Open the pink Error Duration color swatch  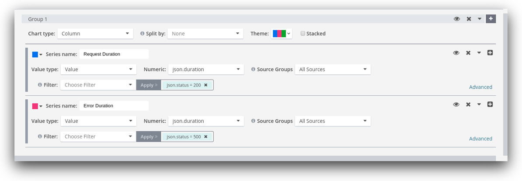point(37,106)
